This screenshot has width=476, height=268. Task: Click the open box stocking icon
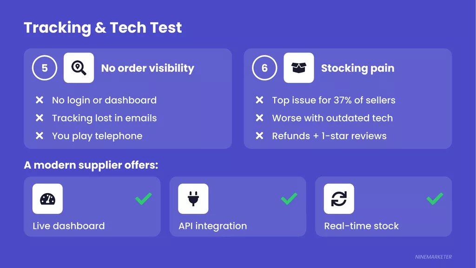299,68
